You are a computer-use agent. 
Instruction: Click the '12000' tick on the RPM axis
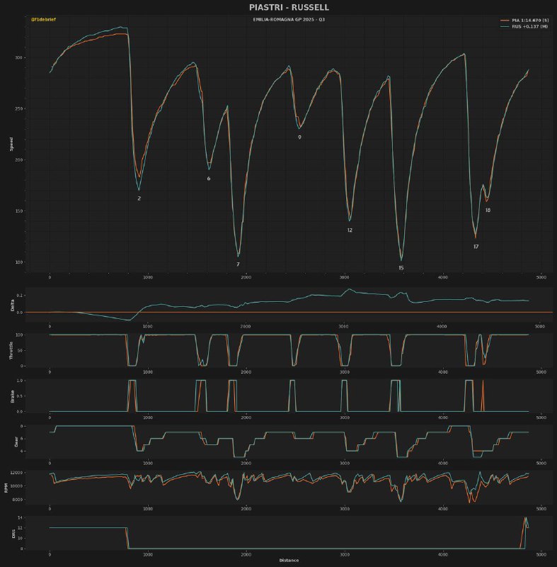coord(16,473)
